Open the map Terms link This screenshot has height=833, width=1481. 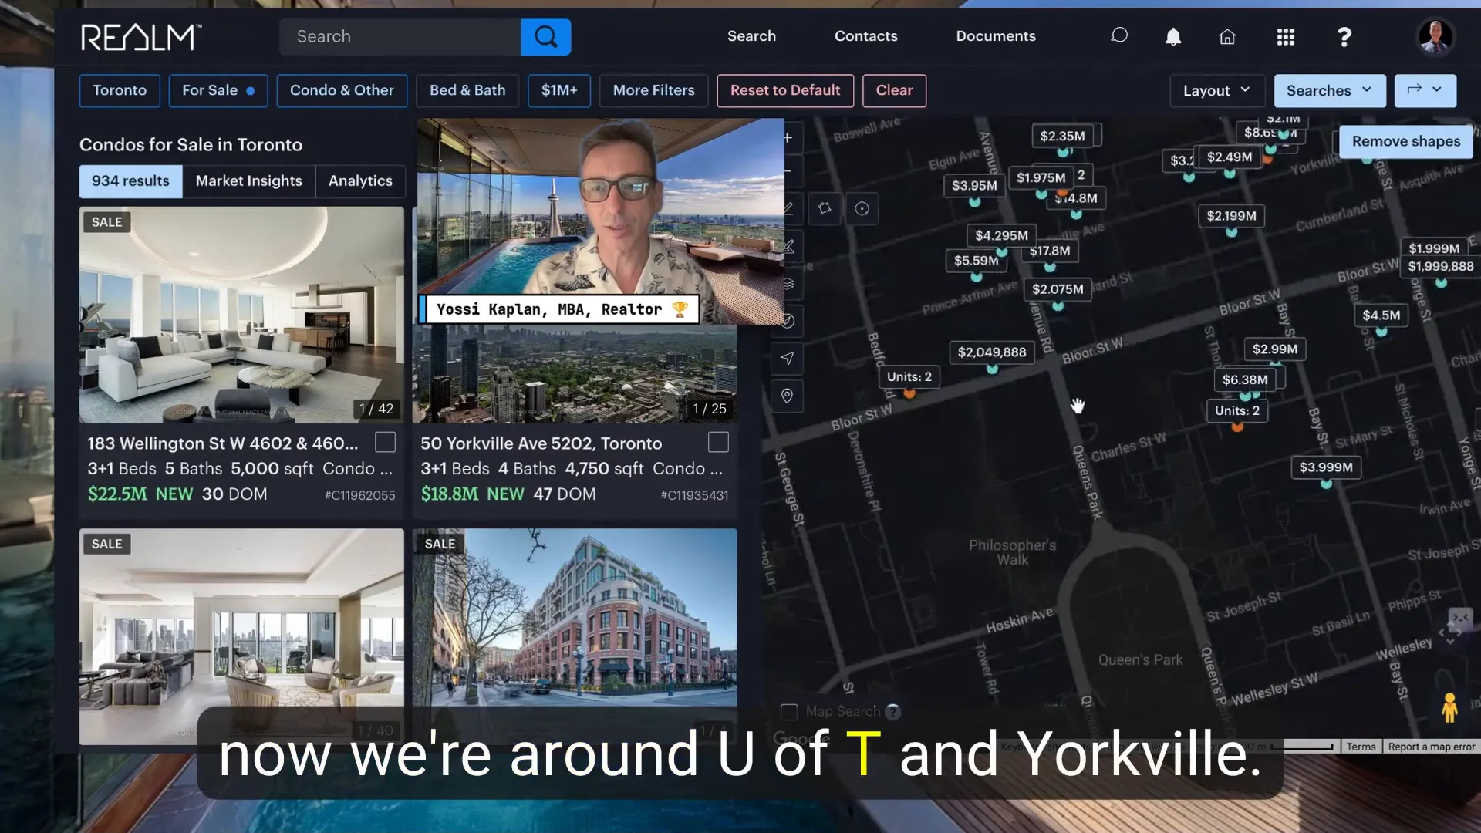pyautogui.click(x=1361, y=747)
